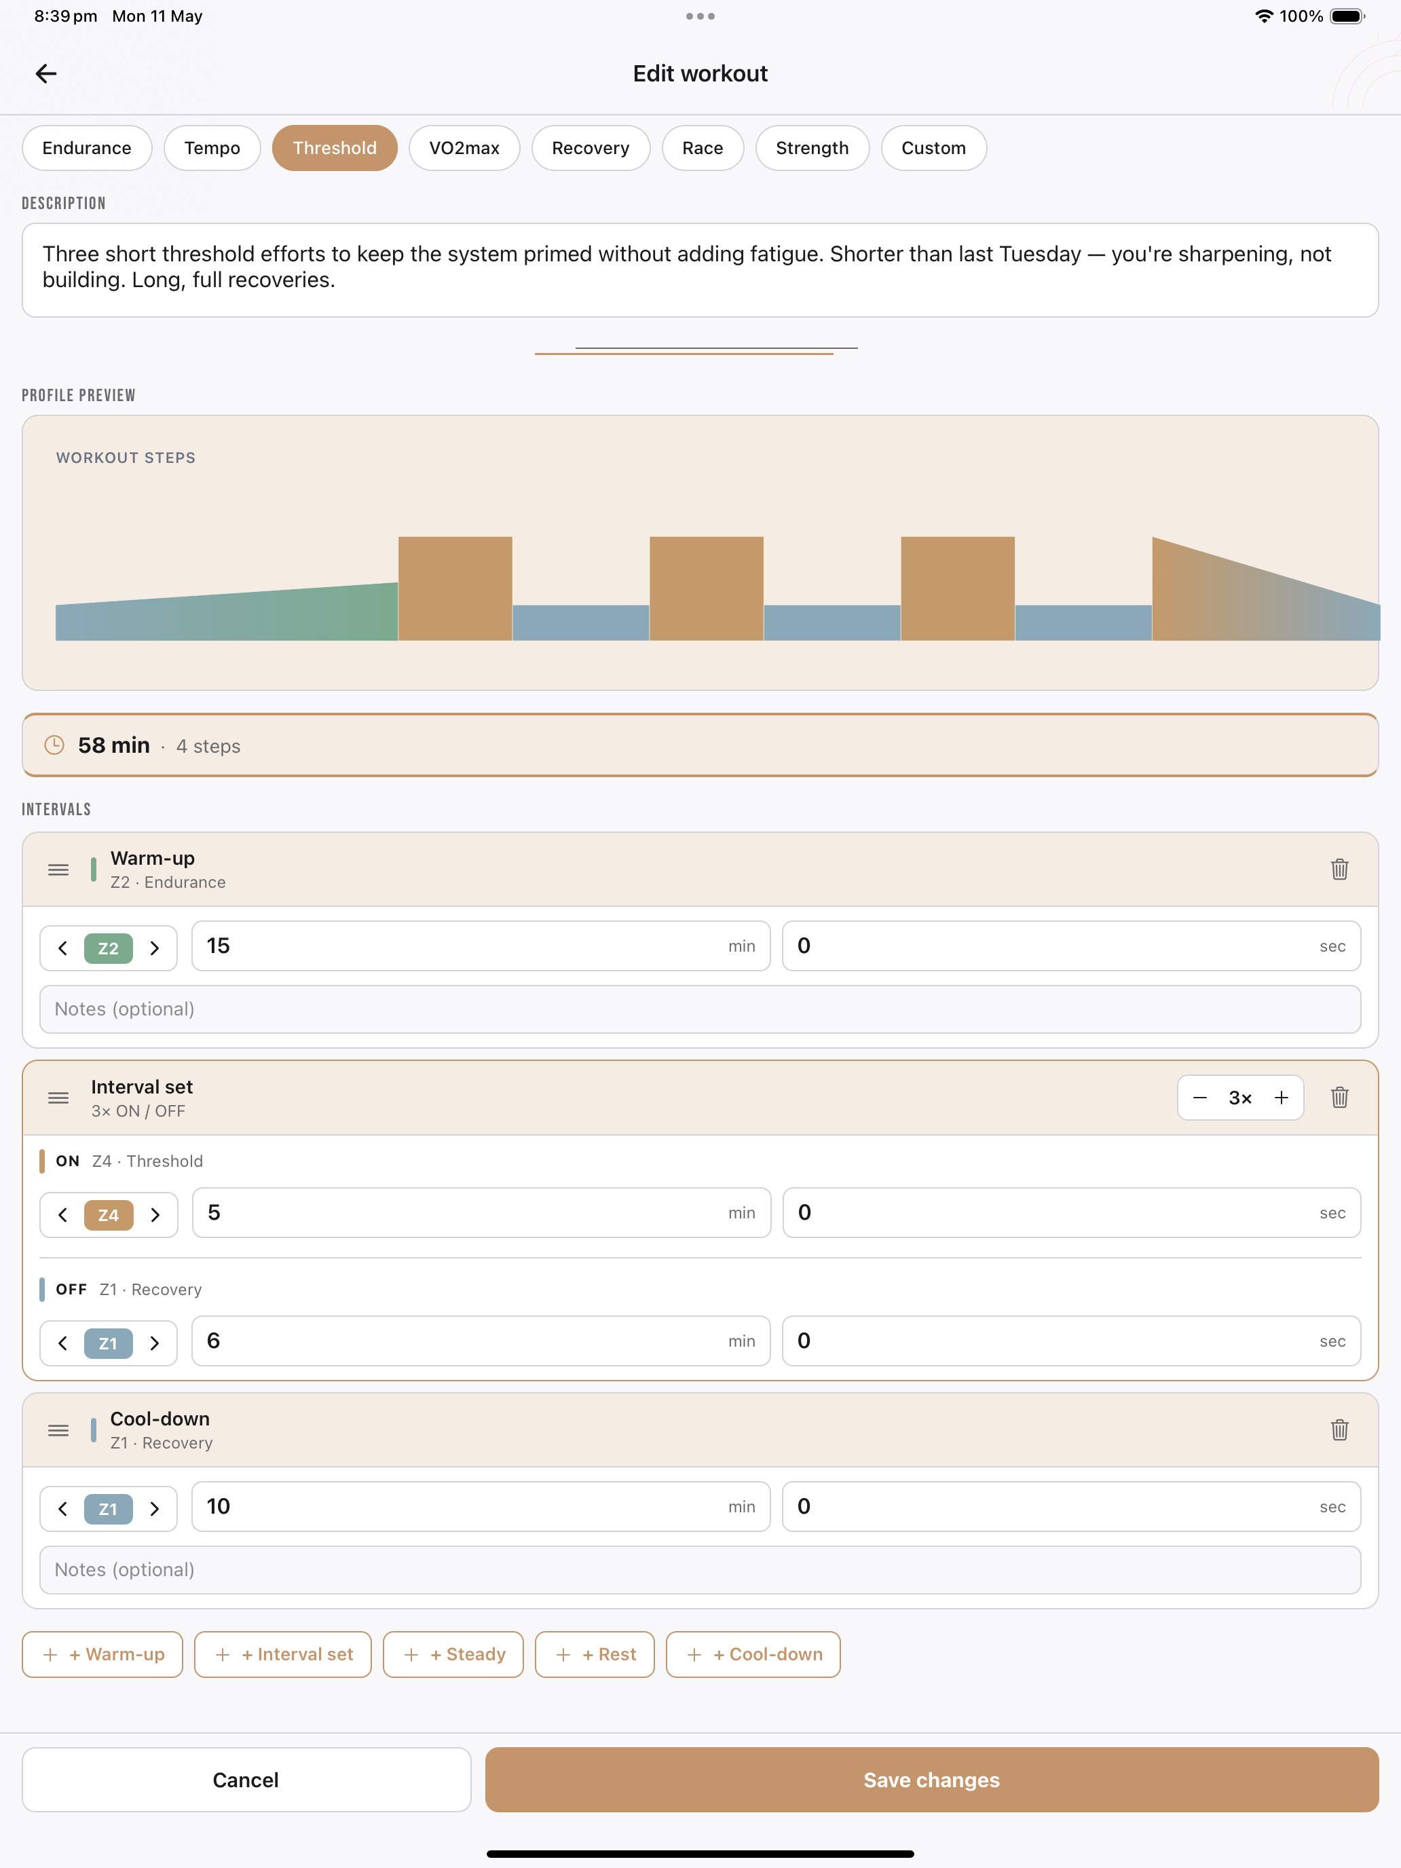1401x1868 pixels.
Task: Edit OFF interval seconds field
Action: click(1071, 1341)
